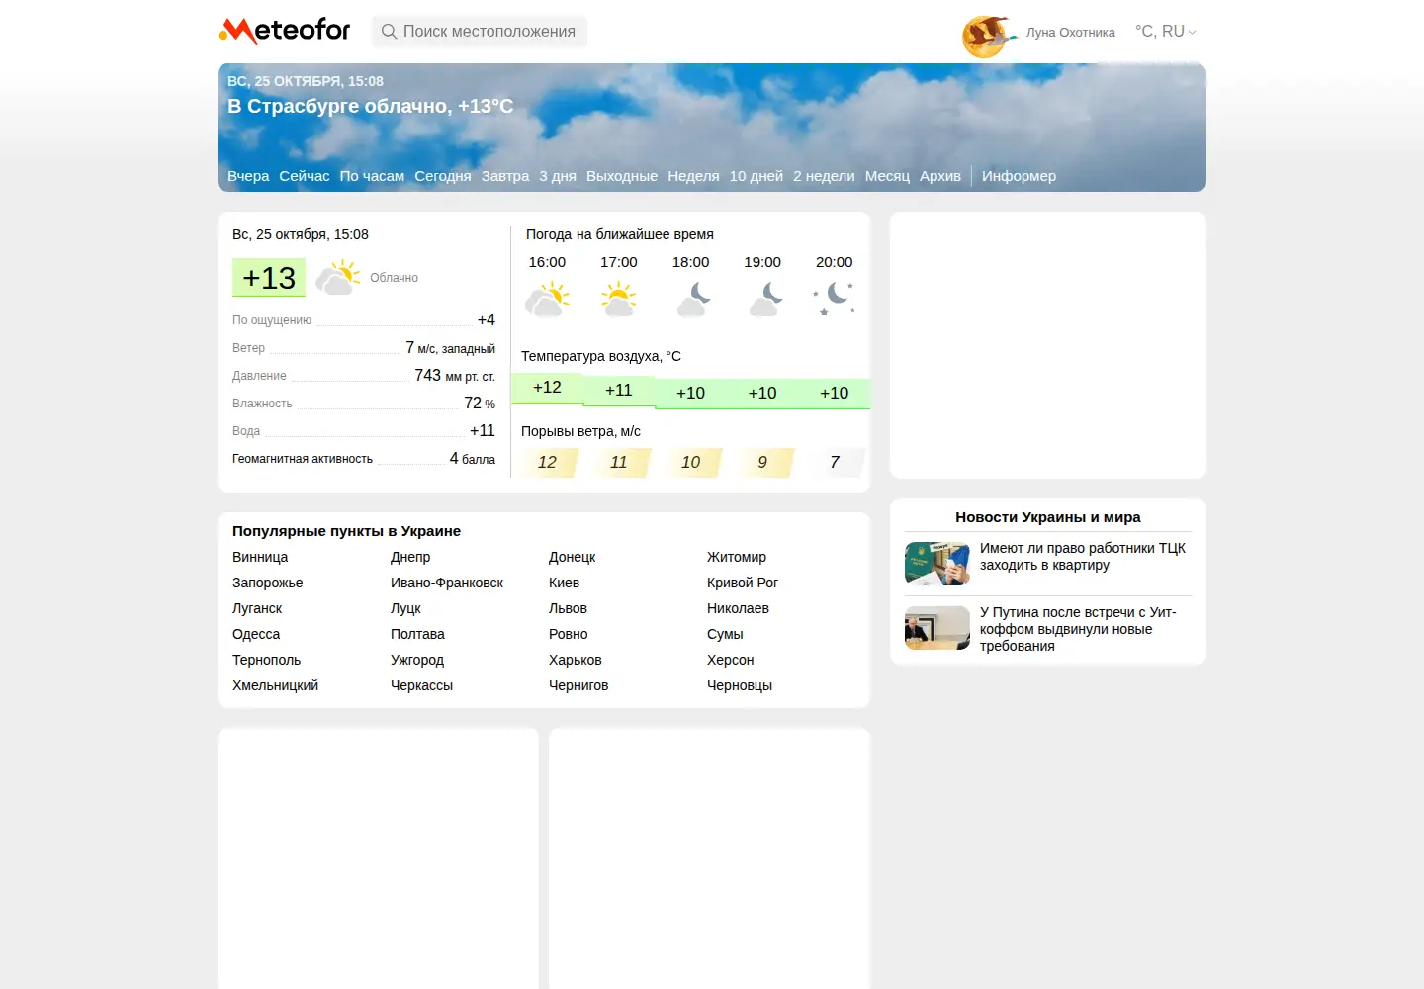Open weather for Херсон
Screen dimensions: 1424x989
(730, 660)
